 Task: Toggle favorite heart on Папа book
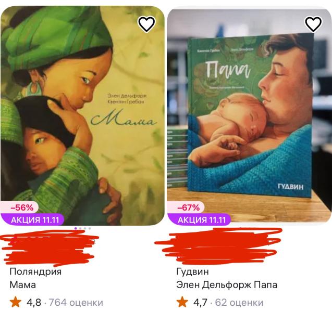tap(313, 24)
